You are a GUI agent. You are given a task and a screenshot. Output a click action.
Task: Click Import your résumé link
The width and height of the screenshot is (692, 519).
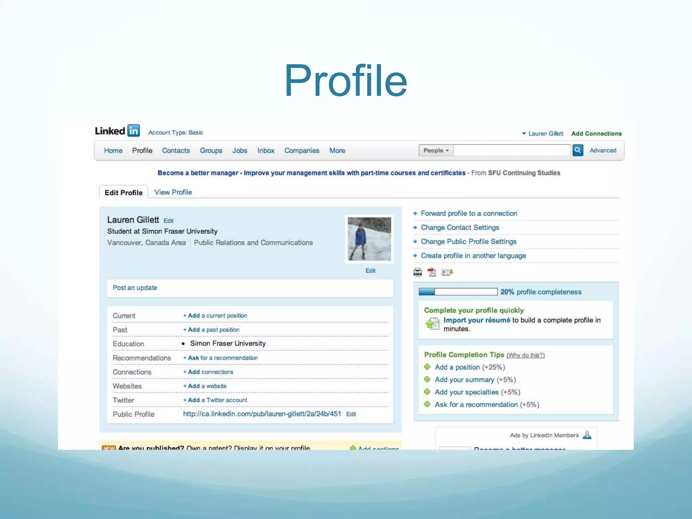477,320
